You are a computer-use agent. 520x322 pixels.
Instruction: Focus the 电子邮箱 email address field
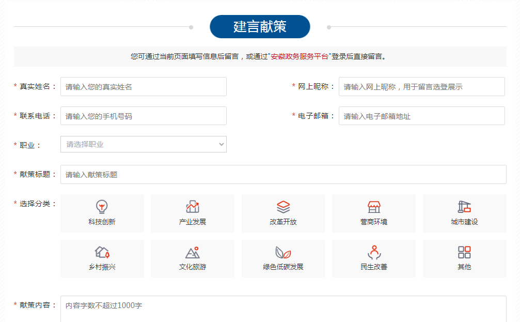[421, 116]
